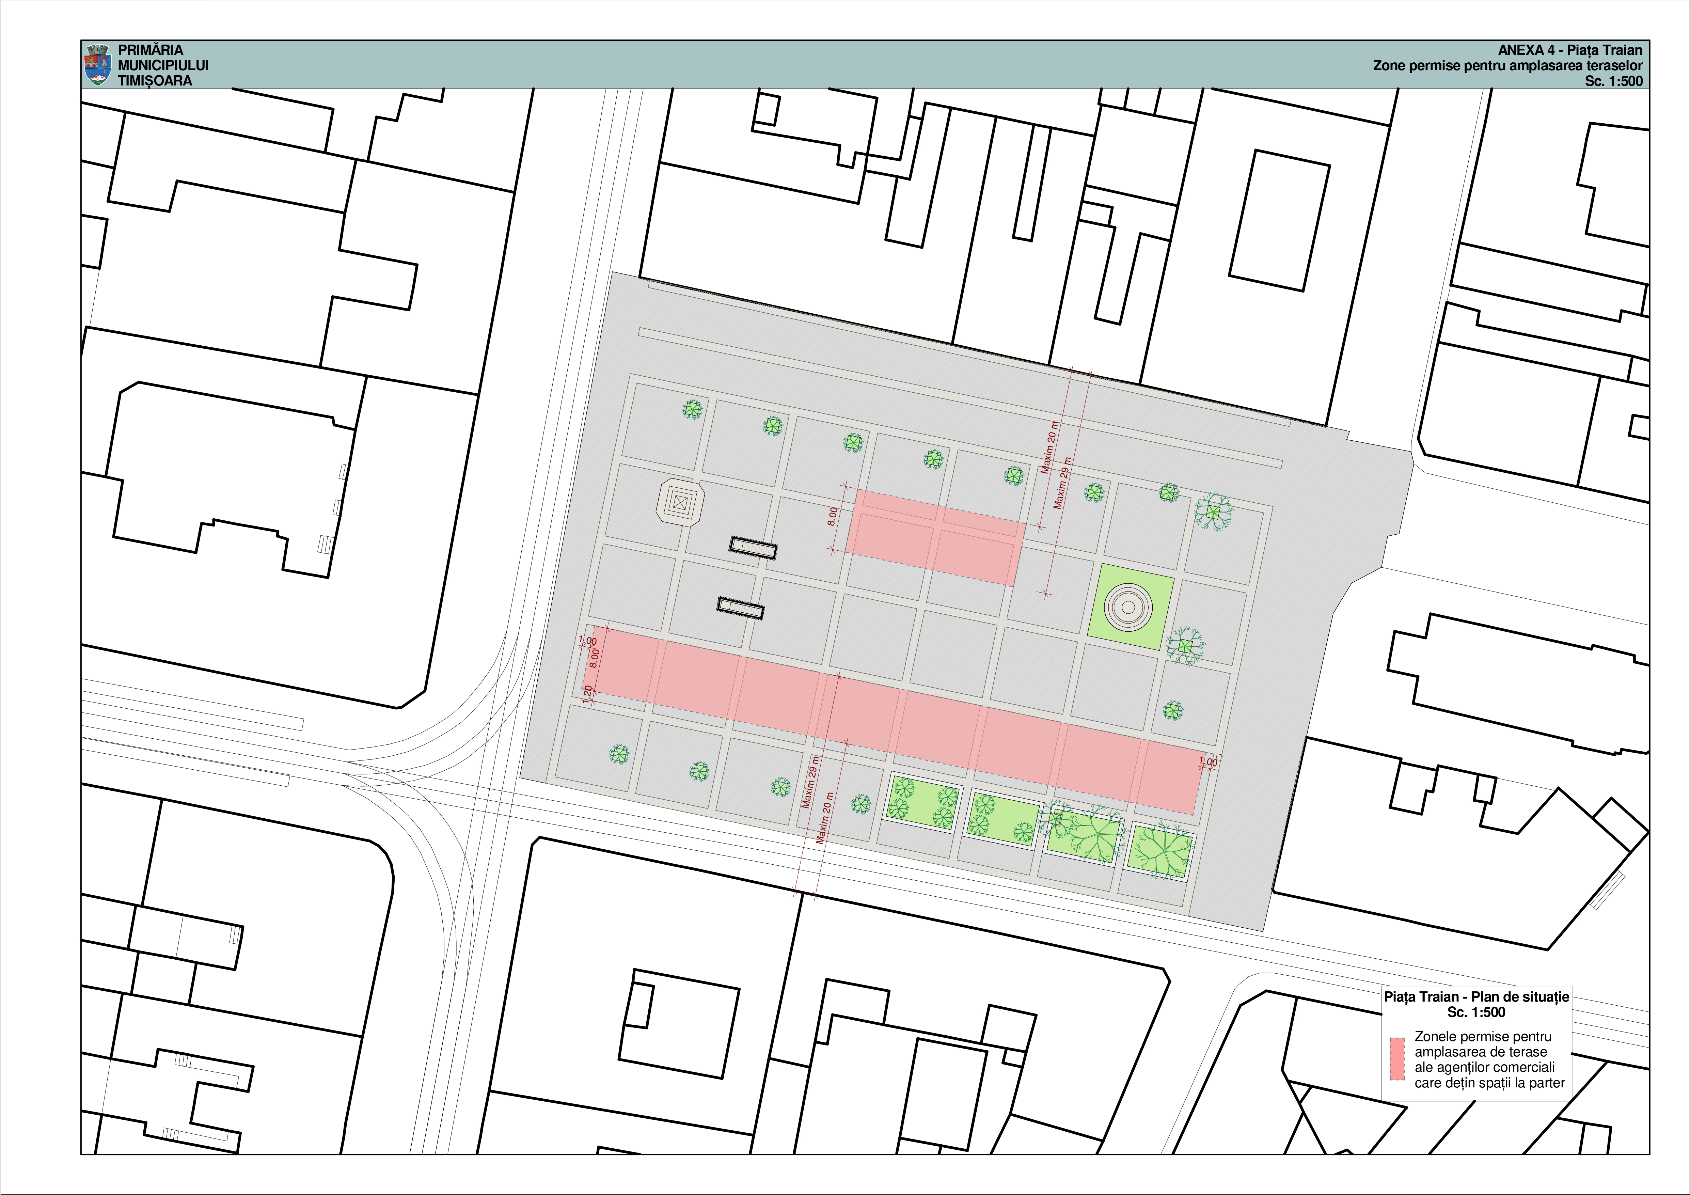1690x1195 pixels.
Task: Click the small upper pink terrace zone
Action: 935,537
